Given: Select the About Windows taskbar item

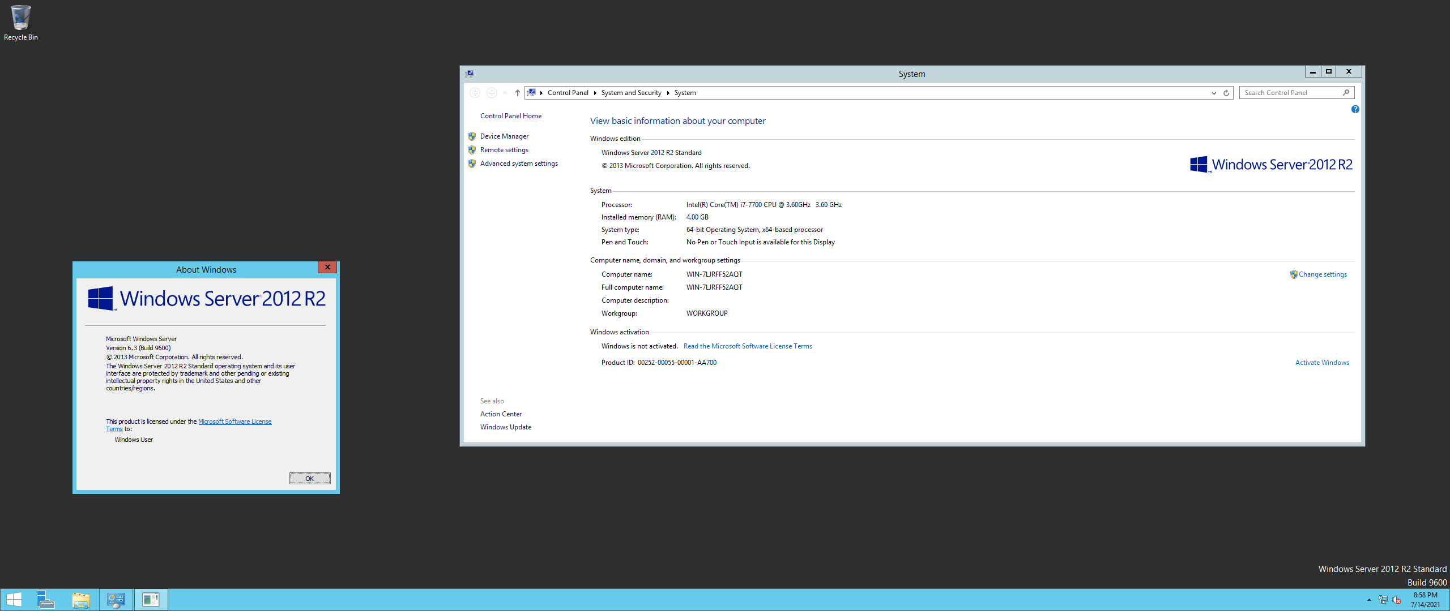Looking at the screenshot, I should click(x=151, y=600).
